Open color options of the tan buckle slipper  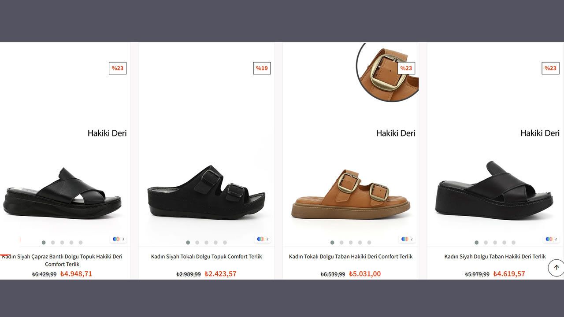tap(407, 239)
